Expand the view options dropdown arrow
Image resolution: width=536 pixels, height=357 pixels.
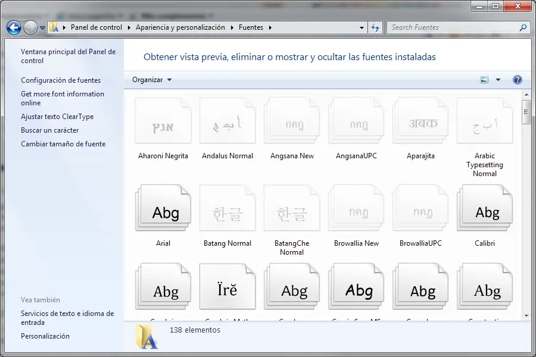498,80
